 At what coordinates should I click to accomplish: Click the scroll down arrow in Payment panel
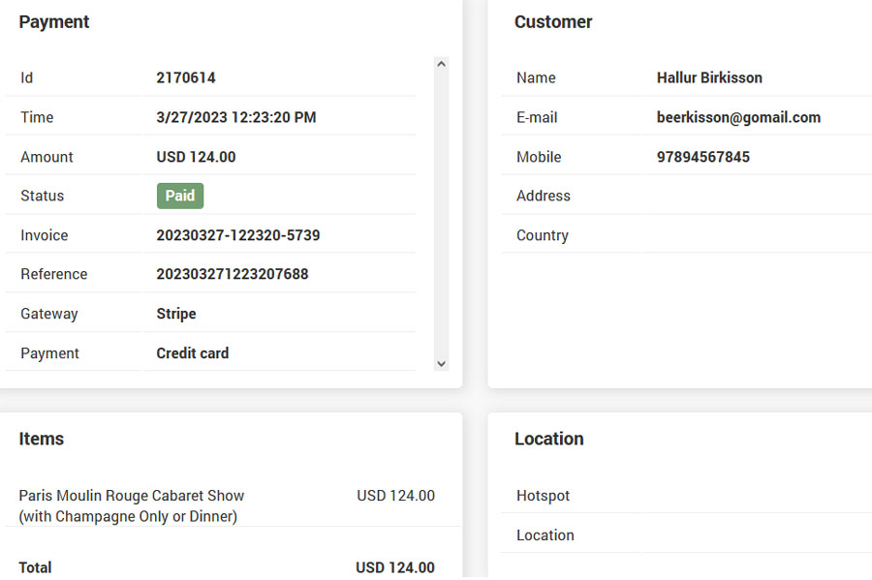click(x=442, y=364)
